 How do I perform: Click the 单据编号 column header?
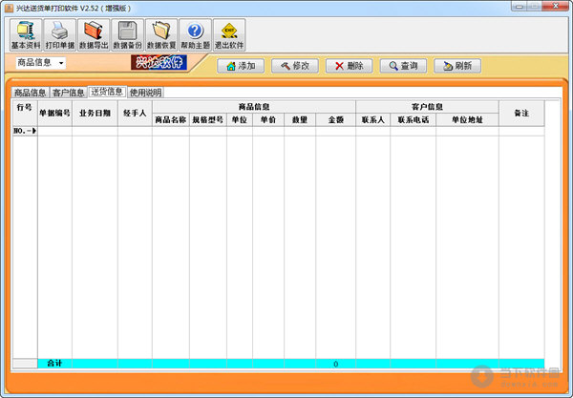54,114
